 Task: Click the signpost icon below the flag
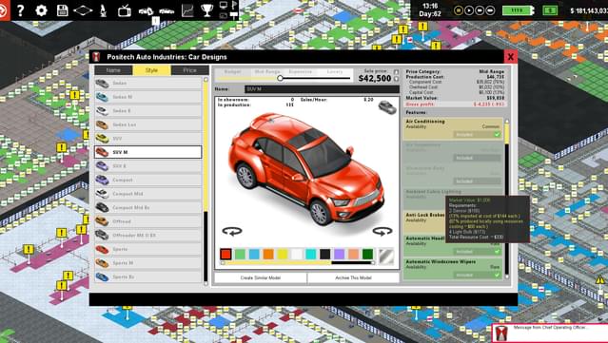click(233, 15)
